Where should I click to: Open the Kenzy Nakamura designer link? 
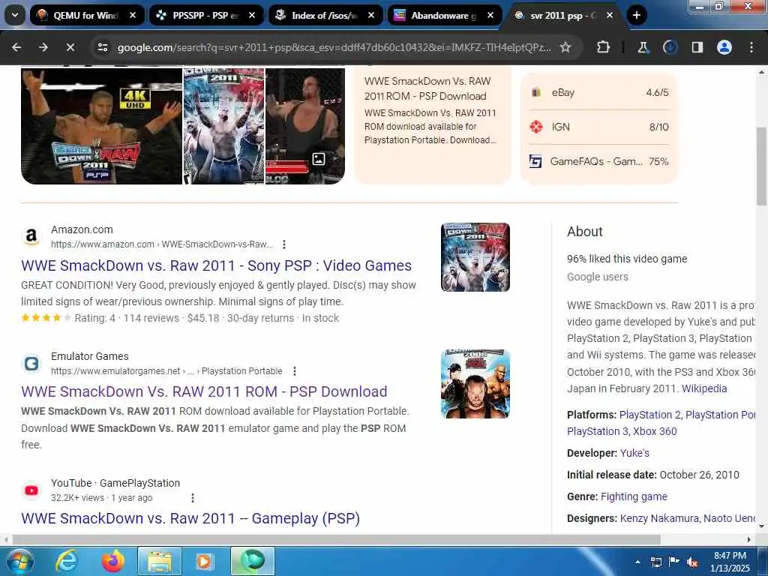click(x=659, y=518)
